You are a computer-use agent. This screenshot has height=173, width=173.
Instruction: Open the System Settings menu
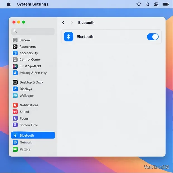[33, 4]
